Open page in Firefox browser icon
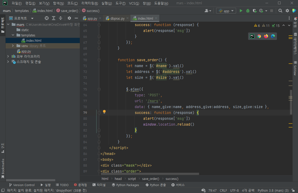298x193 pixels. click(x=266, y=36)
